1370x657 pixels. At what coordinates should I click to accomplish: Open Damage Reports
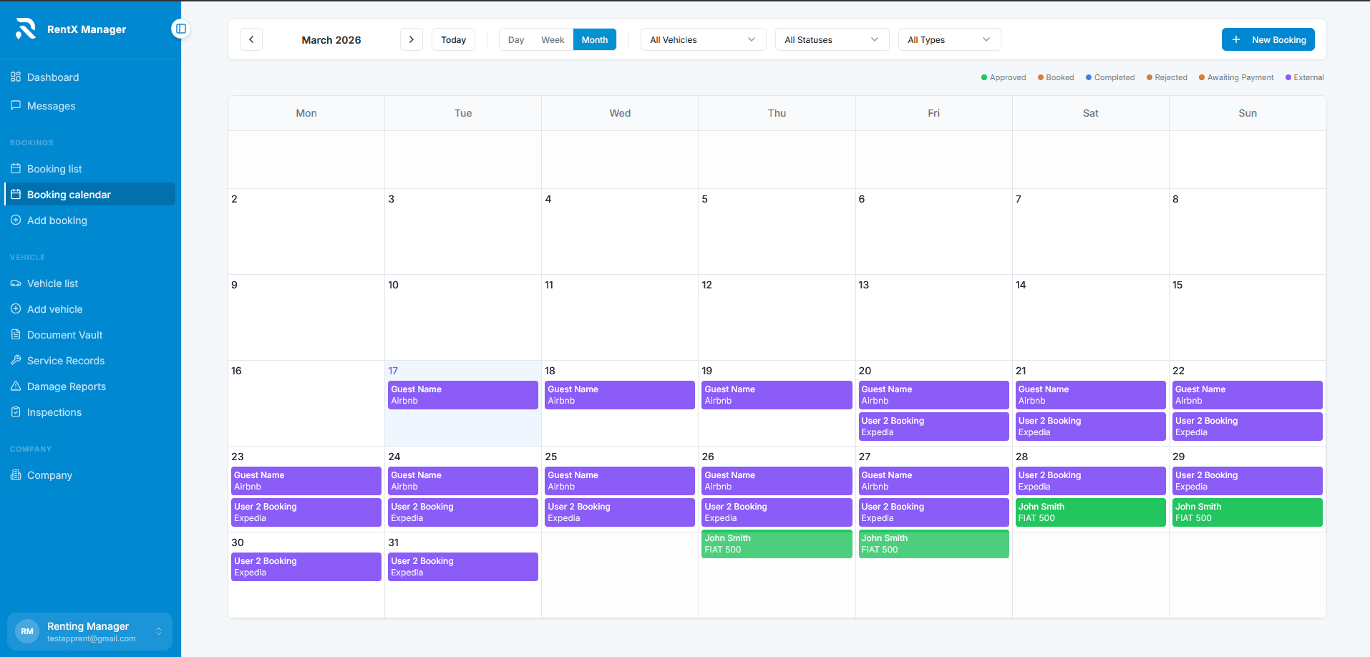point(65,386)
